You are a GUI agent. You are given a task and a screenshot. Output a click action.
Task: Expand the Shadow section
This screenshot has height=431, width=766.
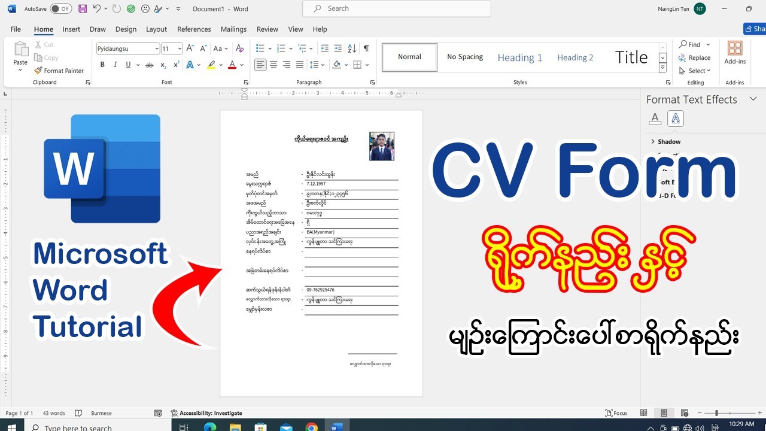(x=665, y=142)
